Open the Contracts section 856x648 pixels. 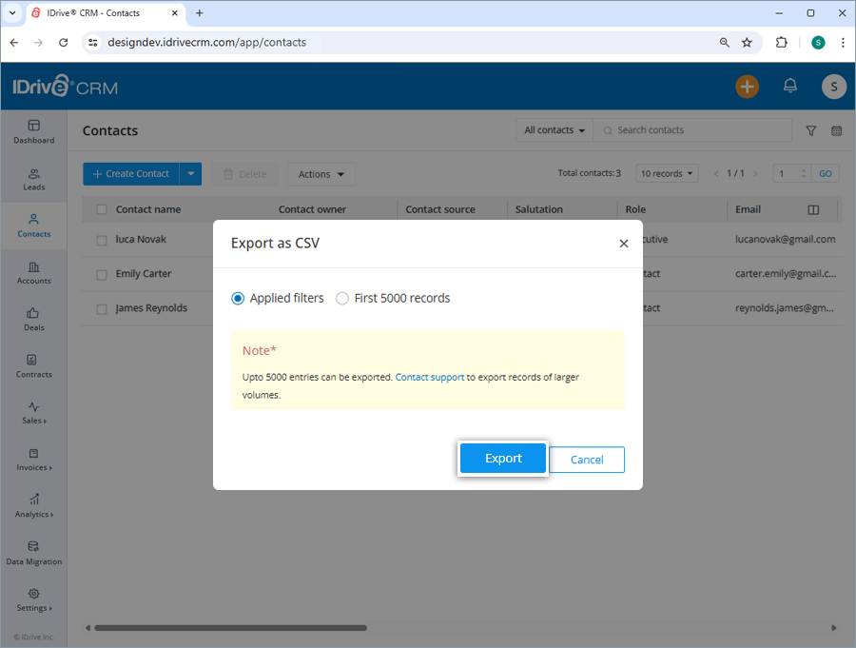tap(33, 366)
